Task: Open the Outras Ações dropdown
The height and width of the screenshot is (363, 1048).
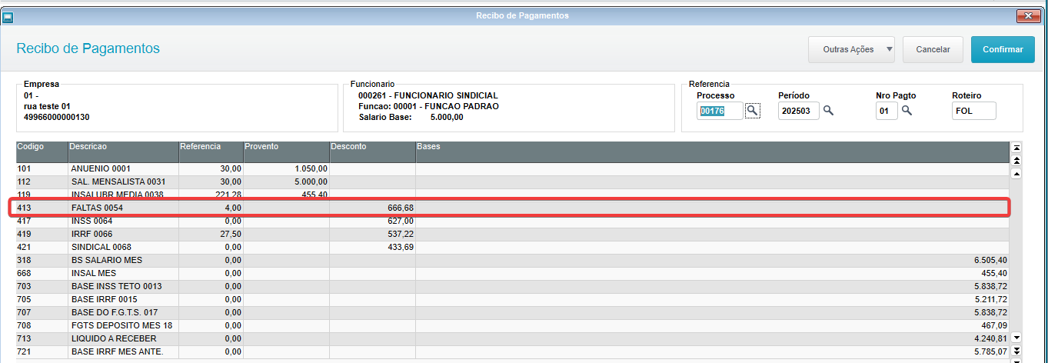Action: 852,49
